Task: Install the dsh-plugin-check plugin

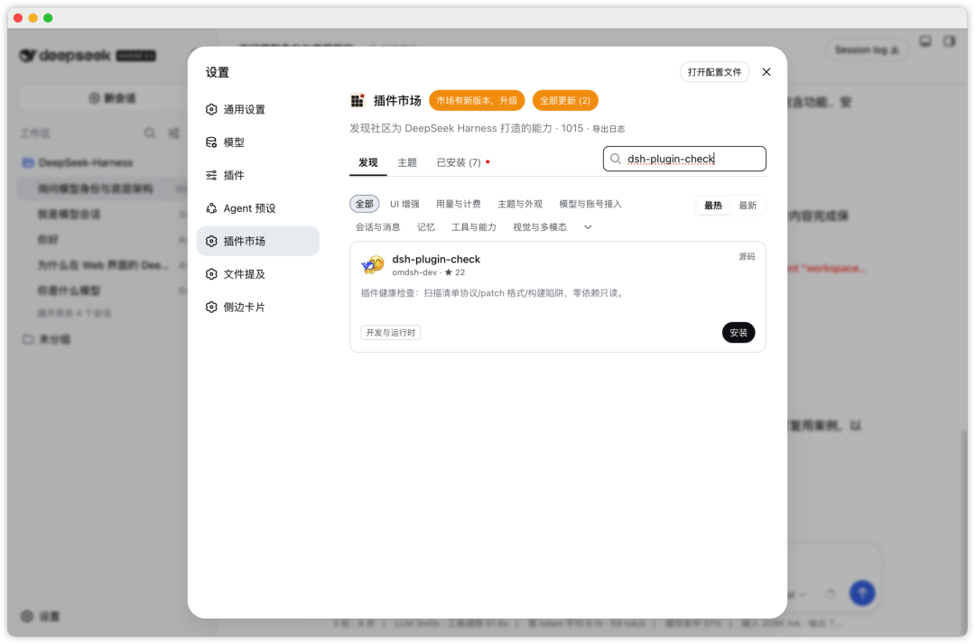Action: coord(738,333)
